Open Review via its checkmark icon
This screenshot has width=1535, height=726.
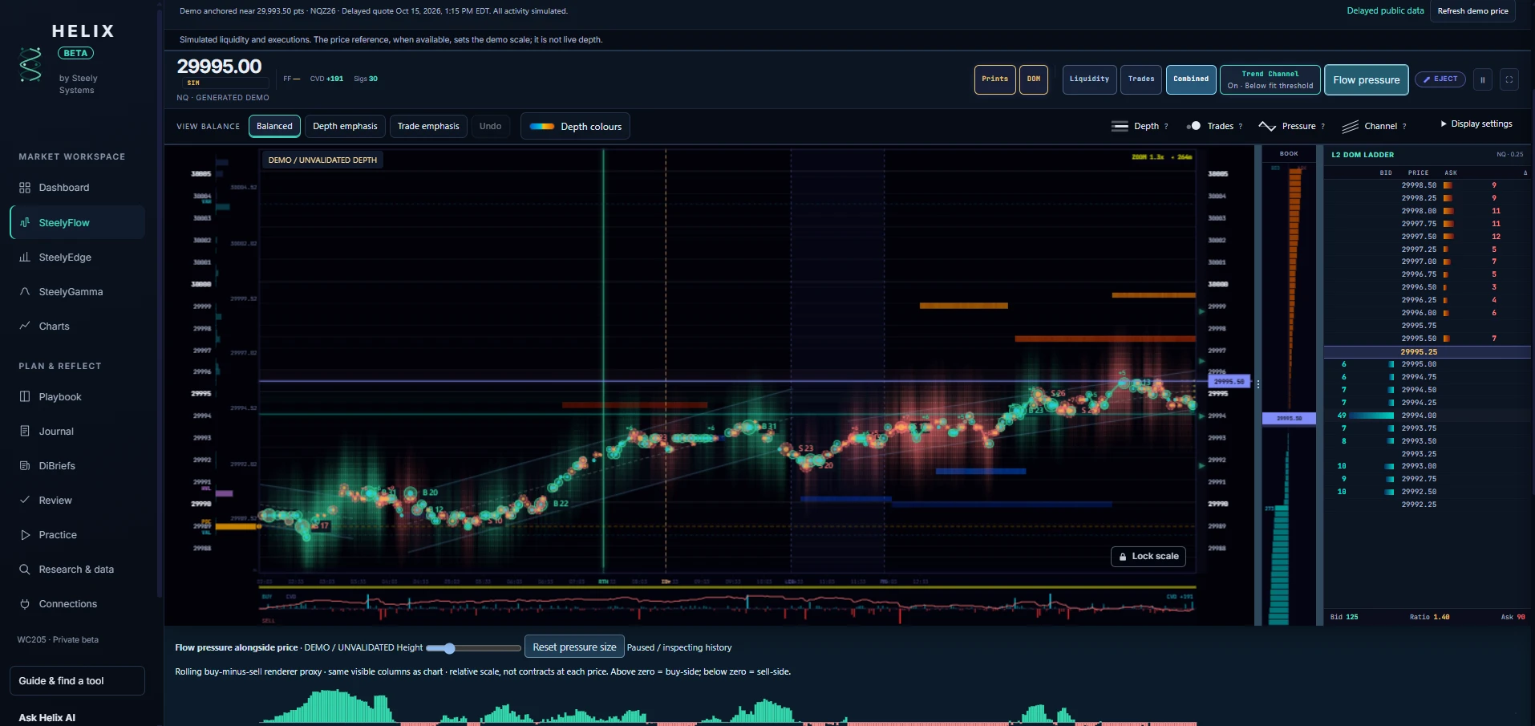(x=25, y=500)
